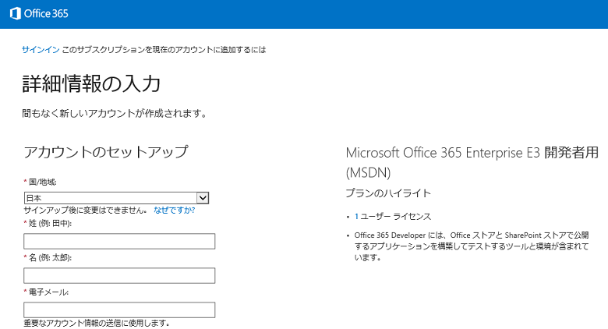Focus the 電子メール input field
Image resolution: width=608 pixels, height=329 pixels.
coord(119,310)
